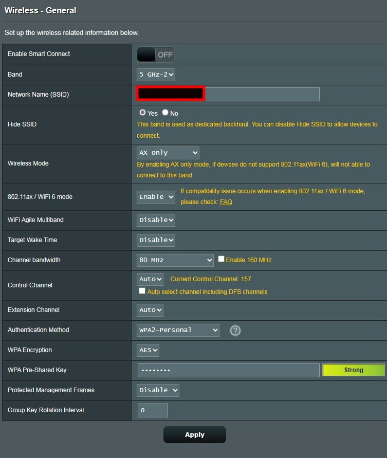This screenshot has width=387, height=458.
Task: Enable auto select channel including DFS channels
Action: tap(142, 291)
